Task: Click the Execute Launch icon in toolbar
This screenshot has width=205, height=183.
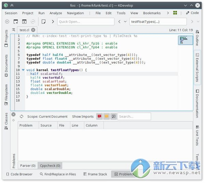Action: (8, 22)
